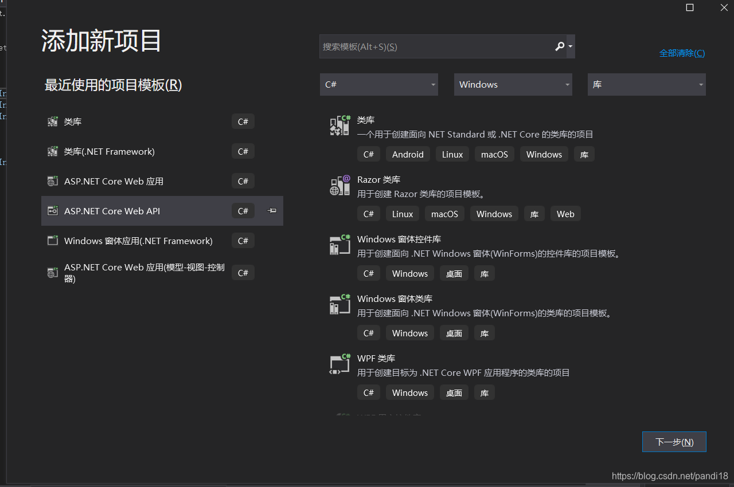Maximize the 添加新项目 dialog window

tap(690, 7)
